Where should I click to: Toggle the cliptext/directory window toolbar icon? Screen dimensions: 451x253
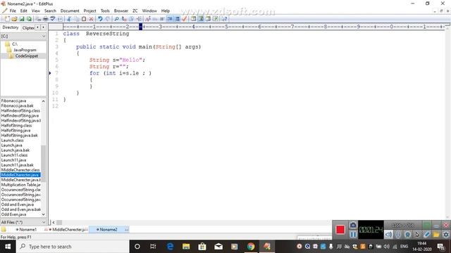pyautogui.click(x=201, y=19)
